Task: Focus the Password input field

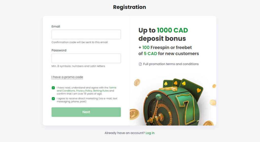Action: point(86,58)
